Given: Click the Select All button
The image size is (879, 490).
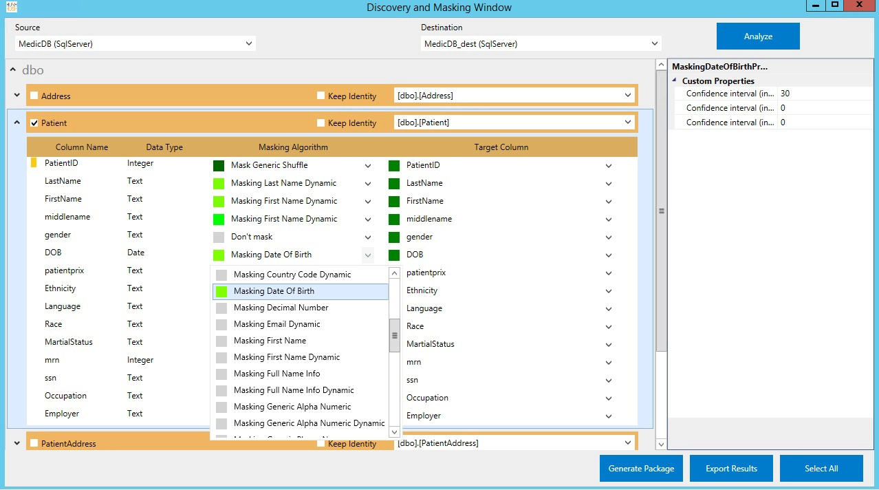Looking at the screenshot, I should [x=821, y=469].
